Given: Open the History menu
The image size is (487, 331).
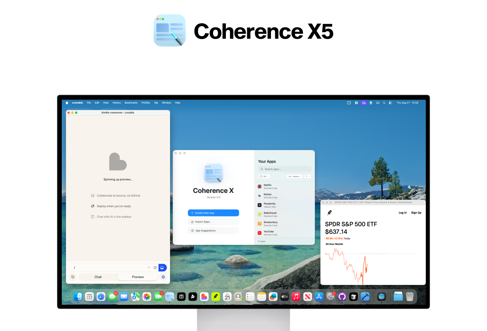Looking at the screenshot, I should pos(116,103).
